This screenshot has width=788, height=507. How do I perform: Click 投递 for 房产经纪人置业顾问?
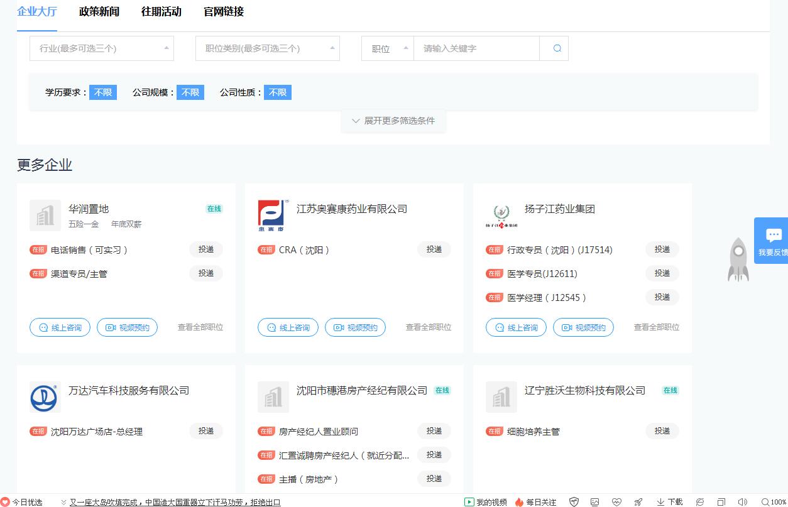click(x=434, y=431)
